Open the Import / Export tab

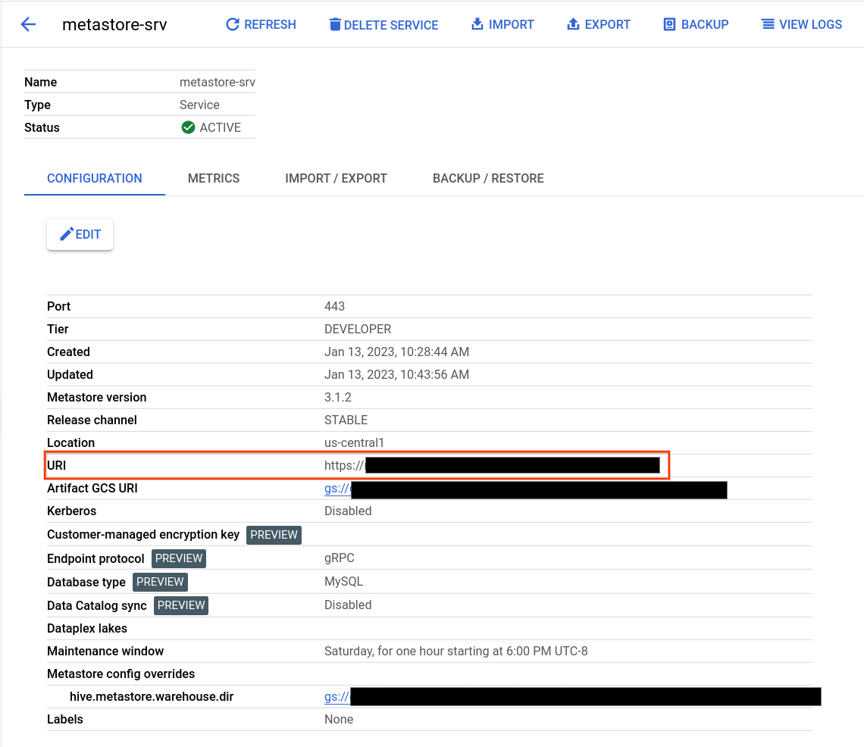coord(336,178)
